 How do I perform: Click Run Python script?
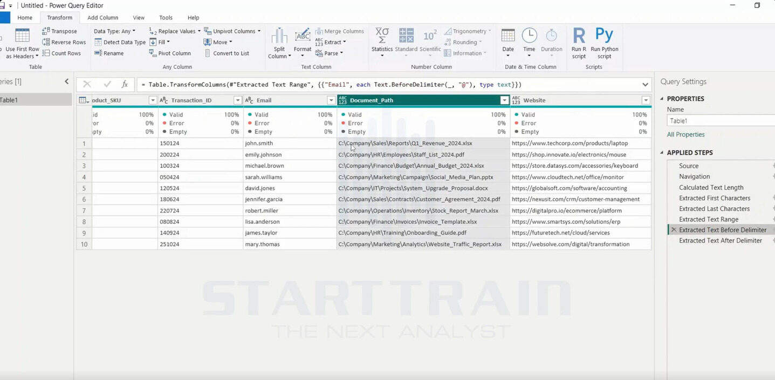(x=604, y=44)
